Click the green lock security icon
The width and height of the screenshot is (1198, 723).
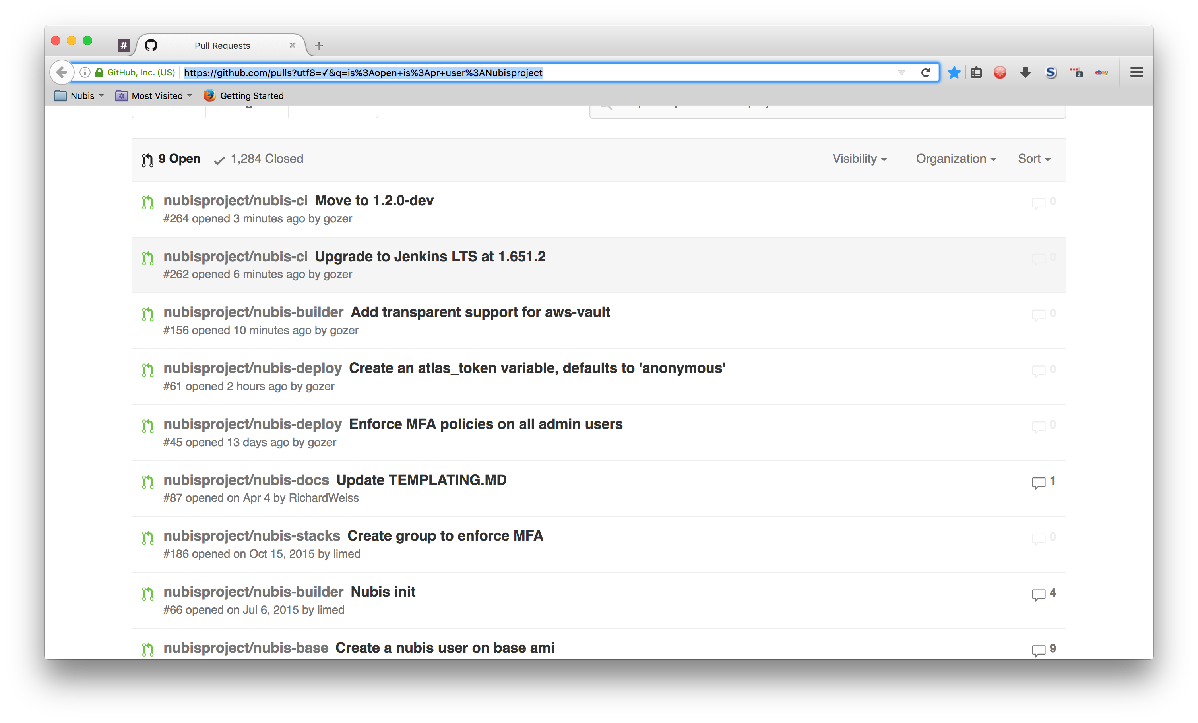(99, 72)
